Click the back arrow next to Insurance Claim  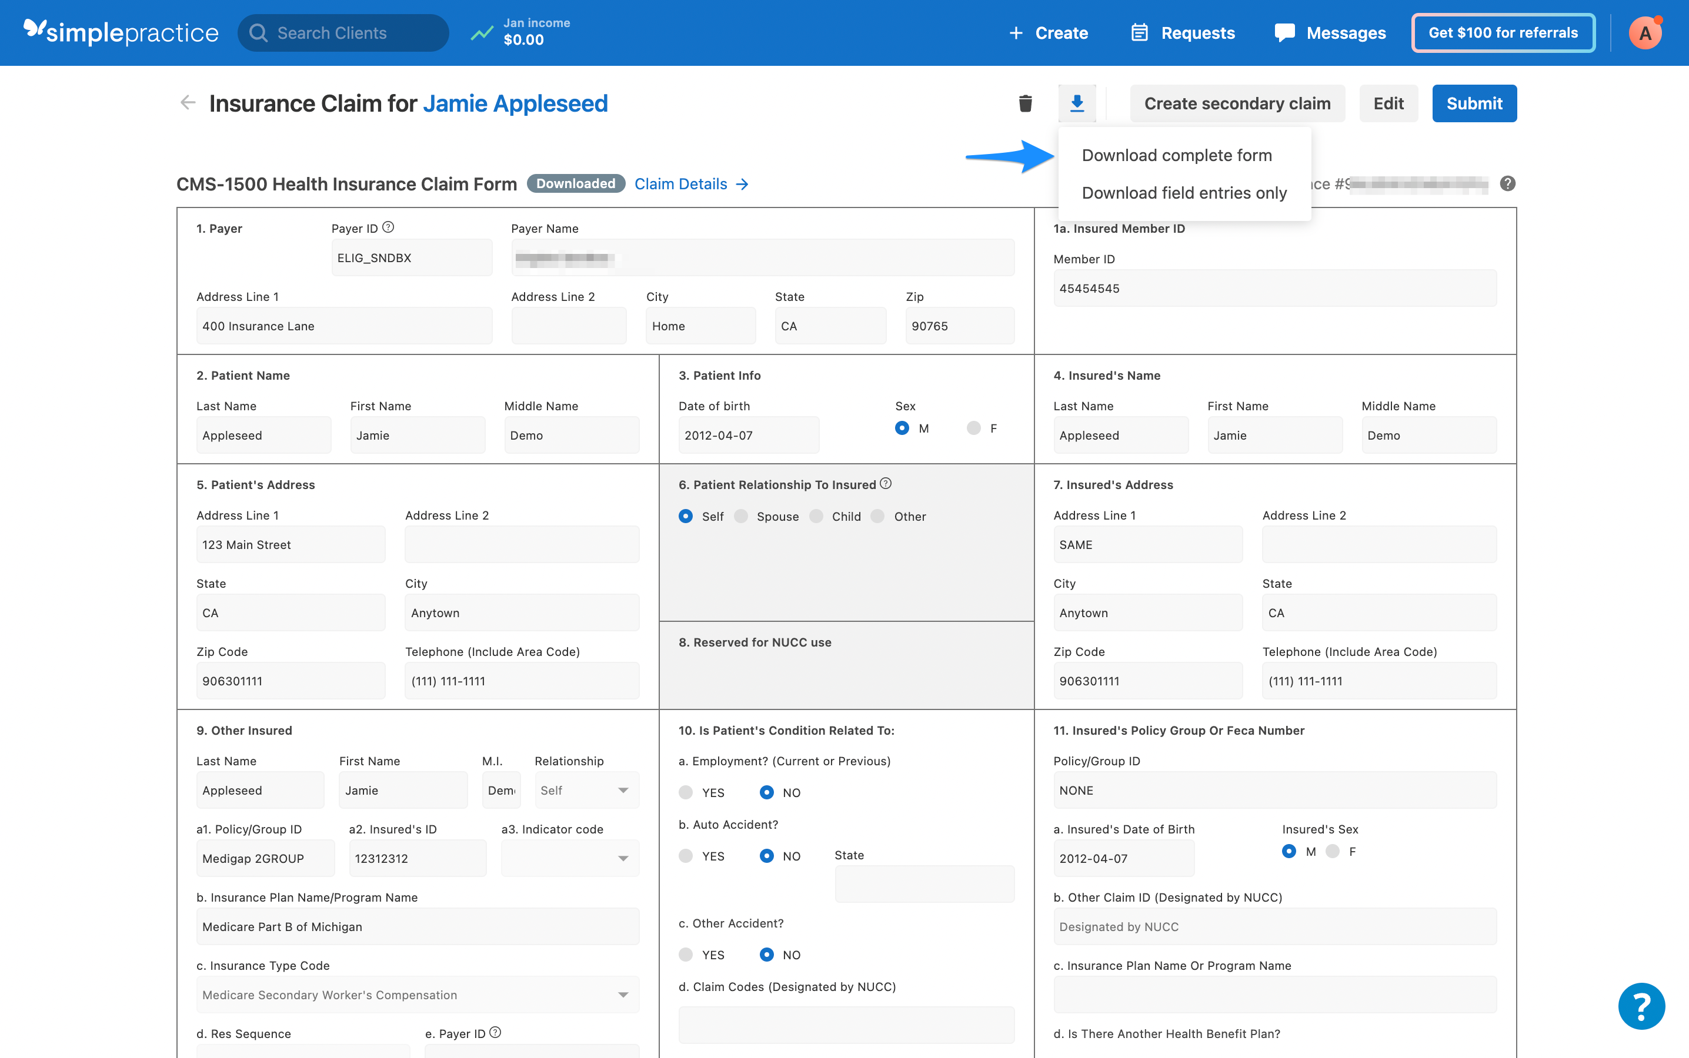pyautogui.click(x=187, y=103)
